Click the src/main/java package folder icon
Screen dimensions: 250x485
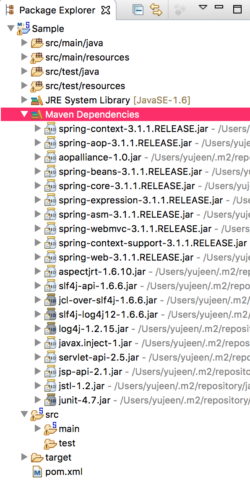tap(37, 43)
